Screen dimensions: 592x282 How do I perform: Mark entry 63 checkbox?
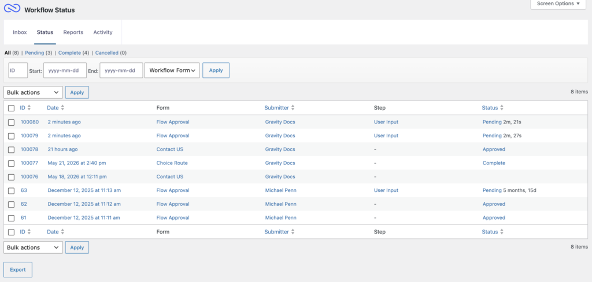click(12, 190)
